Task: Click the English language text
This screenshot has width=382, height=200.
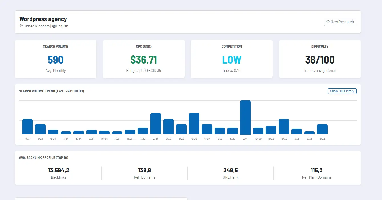Action: [x=62, y=26]
